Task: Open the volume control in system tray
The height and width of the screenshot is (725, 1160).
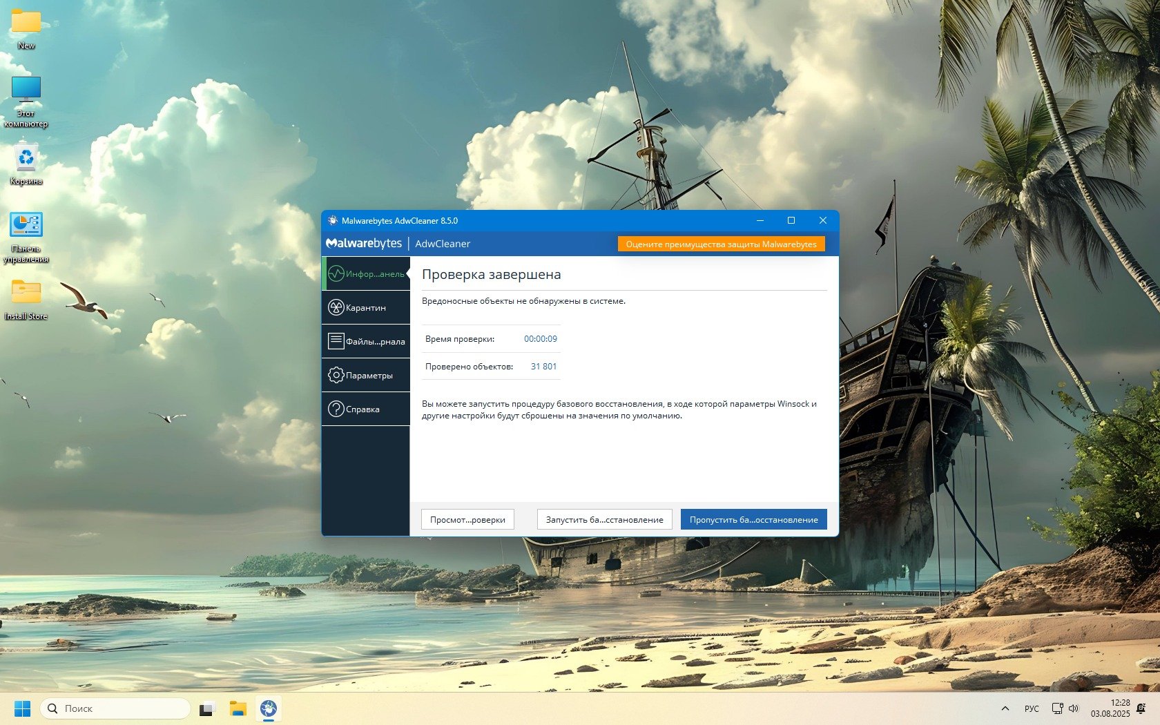Action: pos(1074,708)
